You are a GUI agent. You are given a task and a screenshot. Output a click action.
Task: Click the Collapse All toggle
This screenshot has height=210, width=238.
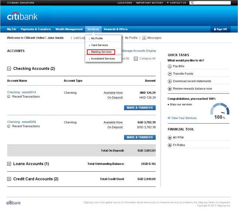pos(136,58)
